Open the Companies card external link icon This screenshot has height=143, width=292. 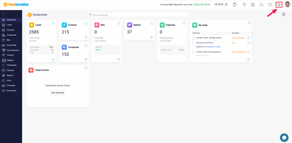click(86, 46)
